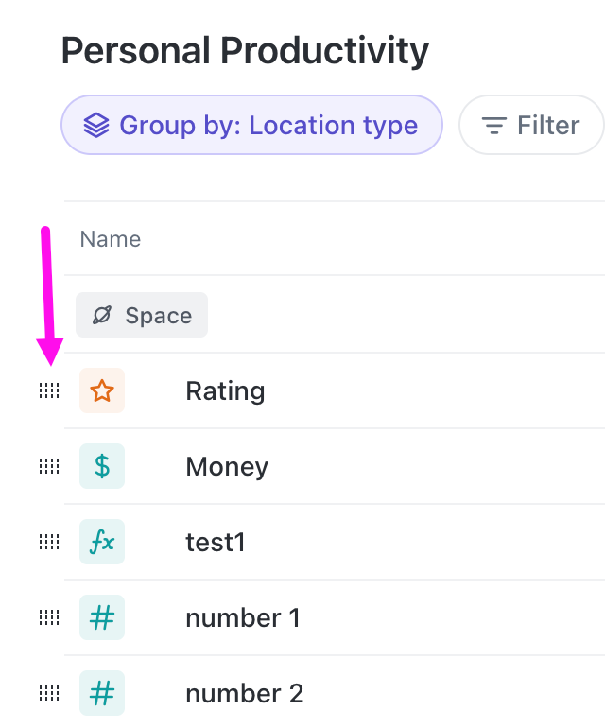This screenshot has height=728, width=605.
Task: Click the drag handle beside number 2
Action: click(x=49, y=693)
